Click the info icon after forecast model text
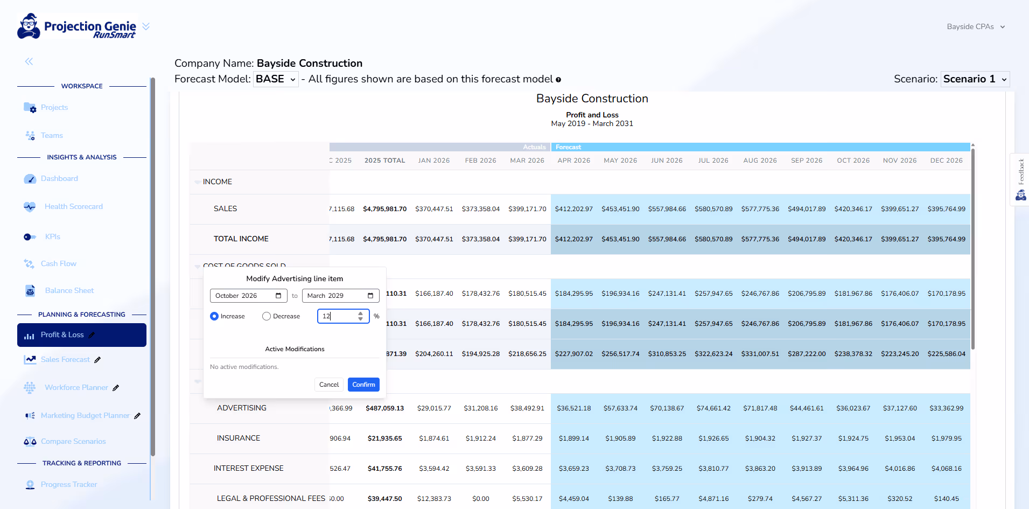This screenshot has width=1029, height=509. pos(558,80)
